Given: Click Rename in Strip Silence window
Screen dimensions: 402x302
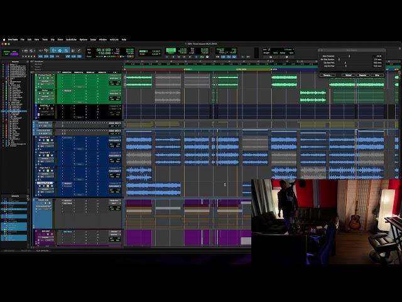Looking at the screenshot, I should [x=327, y=75].
